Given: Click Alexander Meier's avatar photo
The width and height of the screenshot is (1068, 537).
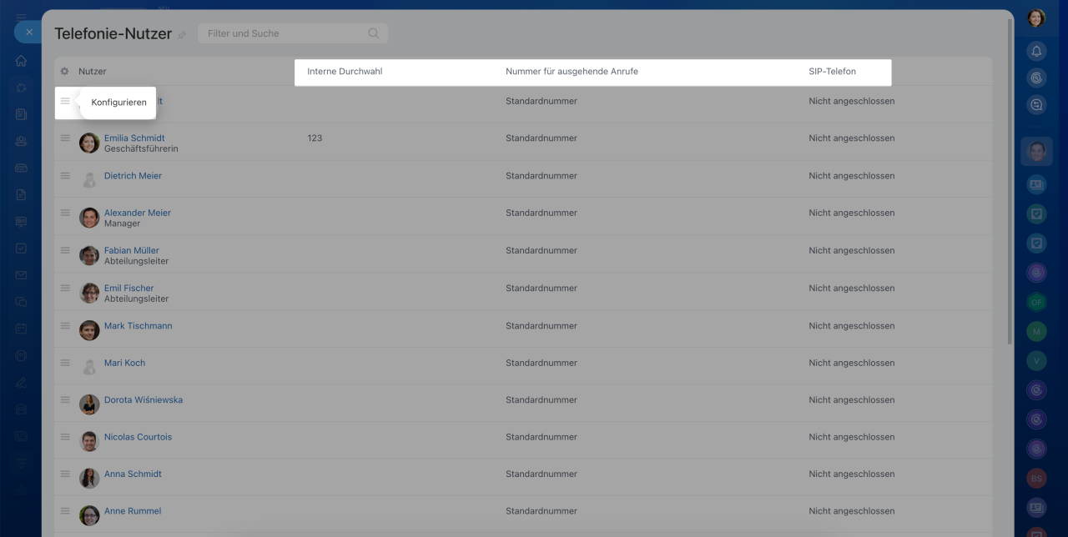Looking at the screenshot, I should [89, 218].
